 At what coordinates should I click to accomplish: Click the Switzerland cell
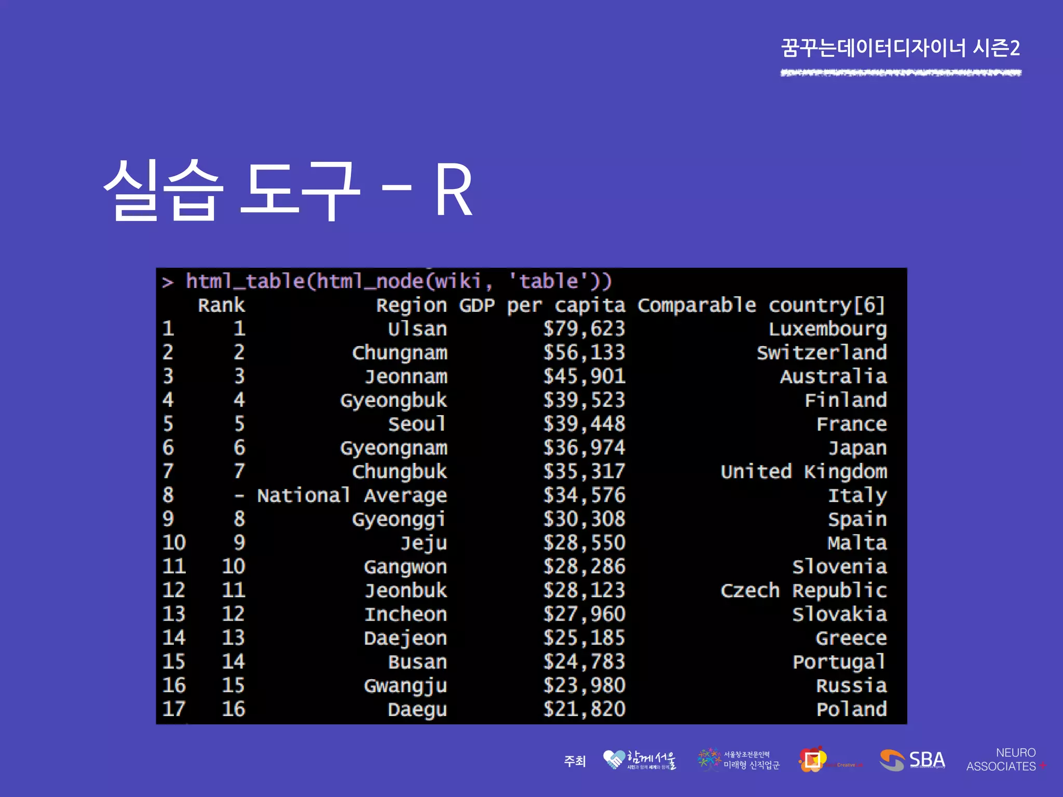pyautogui.click(x=822, y=353)
